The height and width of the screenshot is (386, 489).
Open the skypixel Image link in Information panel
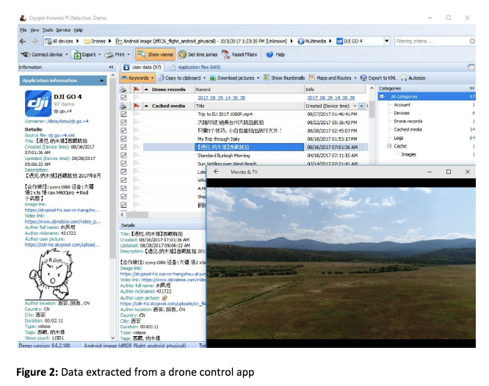click(62, 210)
